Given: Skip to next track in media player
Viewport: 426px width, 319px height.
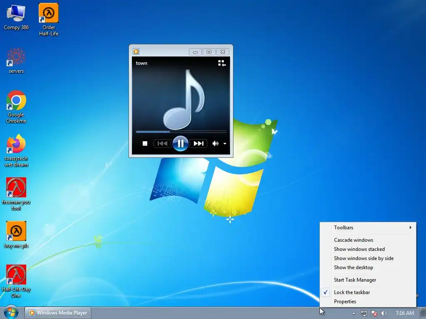Looking at the screenshot, I should (x=198, y=143).
